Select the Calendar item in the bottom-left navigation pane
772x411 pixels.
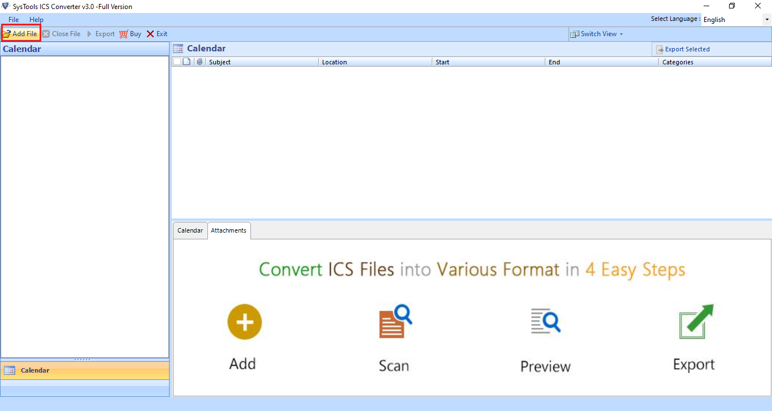[85, 370]
